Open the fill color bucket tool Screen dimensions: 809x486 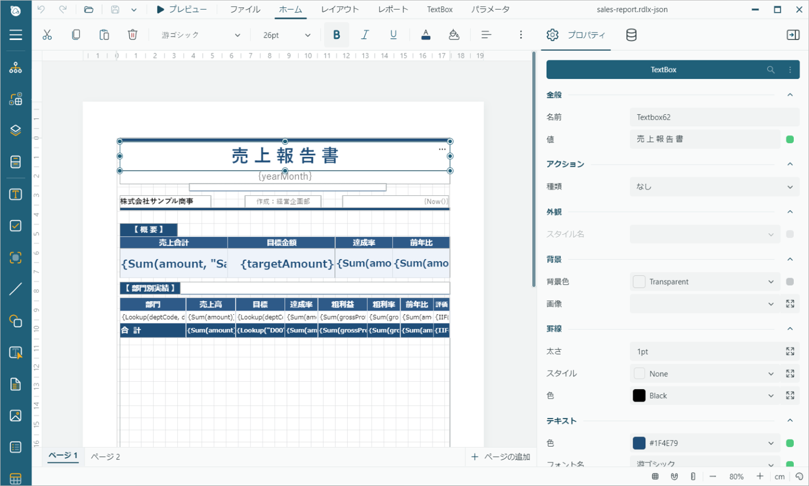[x=454, y=35]
